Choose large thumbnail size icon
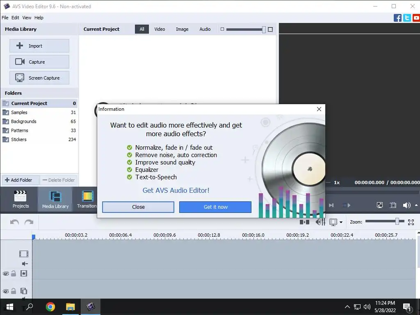 click(x=270, y=30)
